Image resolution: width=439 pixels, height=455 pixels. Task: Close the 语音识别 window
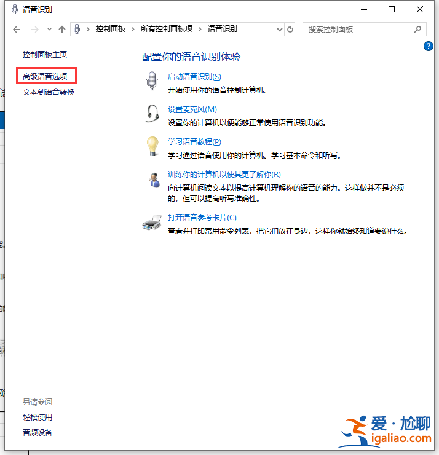(x=419, y=9)
